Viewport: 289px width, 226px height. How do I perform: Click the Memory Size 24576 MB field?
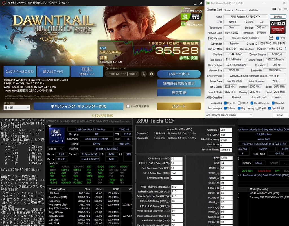tap(234, 70)
